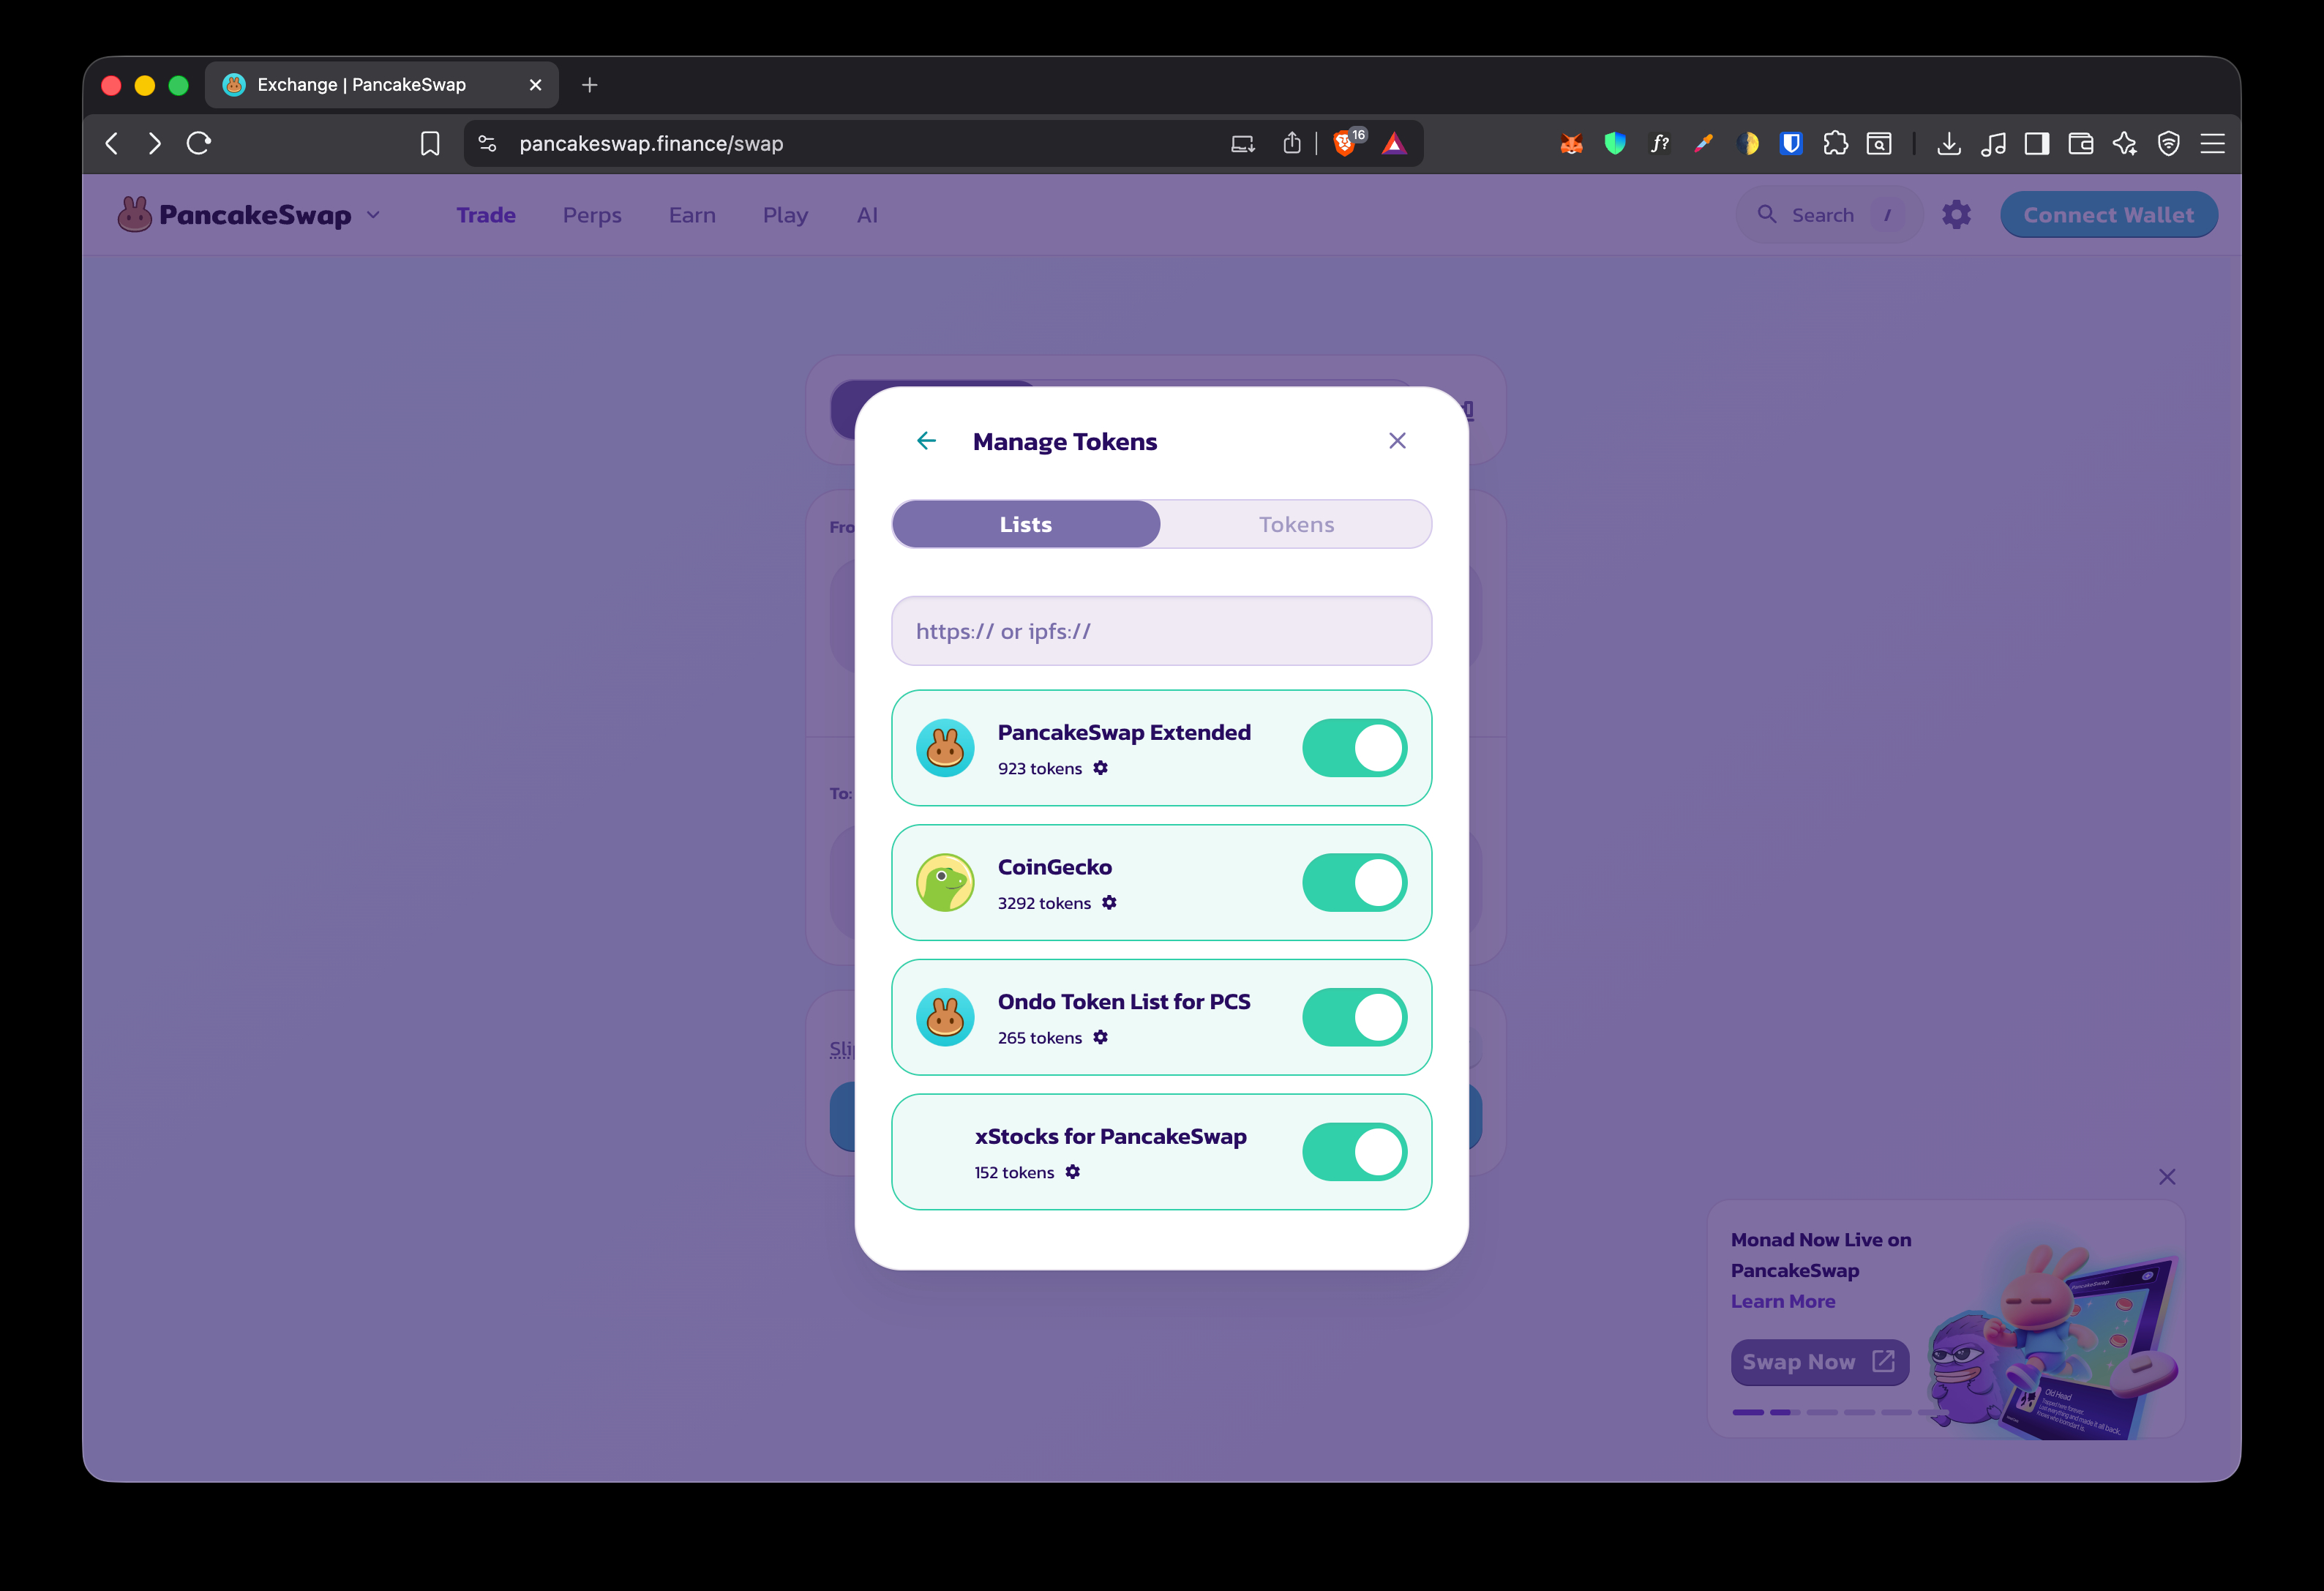Open the extensions puzzle piece menu
2324x1591 pixels.
click(x=1836, y=144)
